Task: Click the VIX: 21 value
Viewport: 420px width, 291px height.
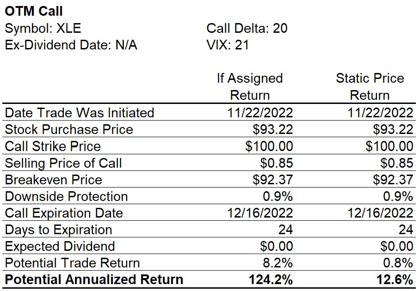Action: coord(228,45)
